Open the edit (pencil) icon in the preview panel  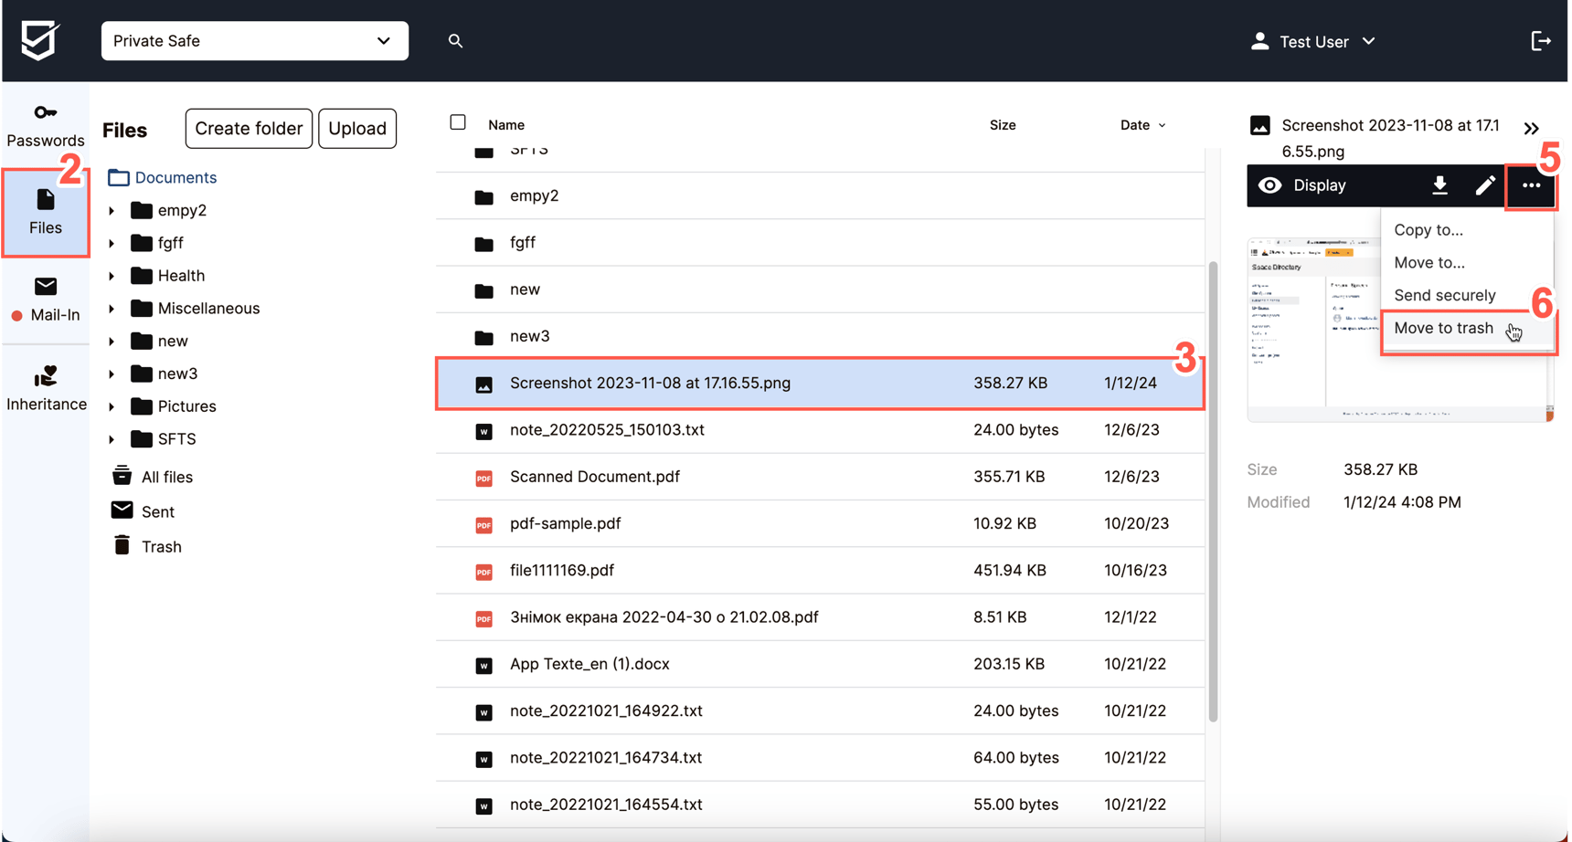click(1486, 185)
